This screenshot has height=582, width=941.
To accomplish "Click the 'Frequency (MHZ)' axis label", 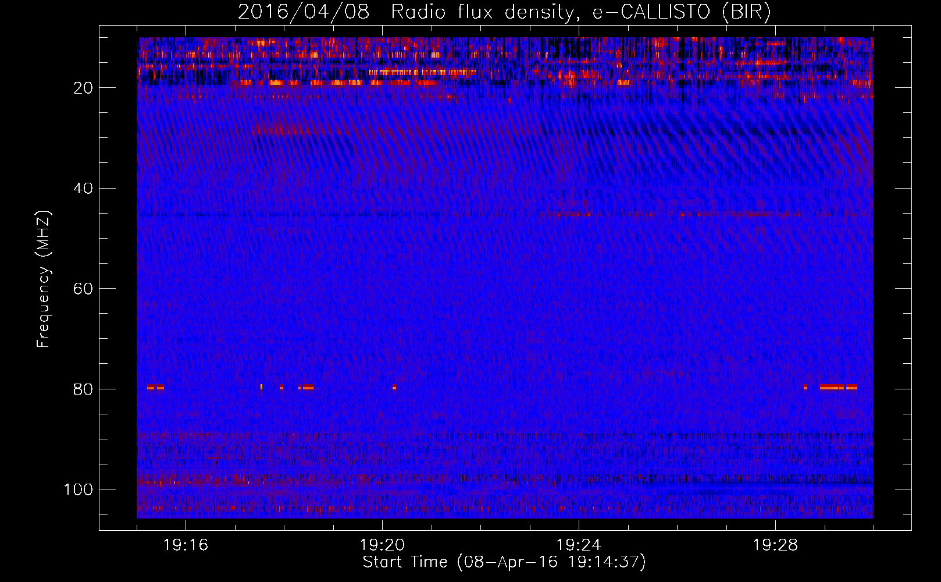I will coord(44,279).
